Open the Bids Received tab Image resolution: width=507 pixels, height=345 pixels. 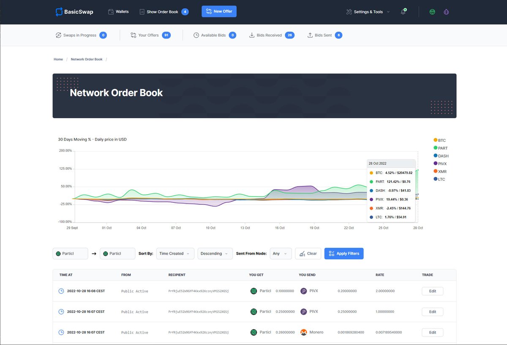272,35
